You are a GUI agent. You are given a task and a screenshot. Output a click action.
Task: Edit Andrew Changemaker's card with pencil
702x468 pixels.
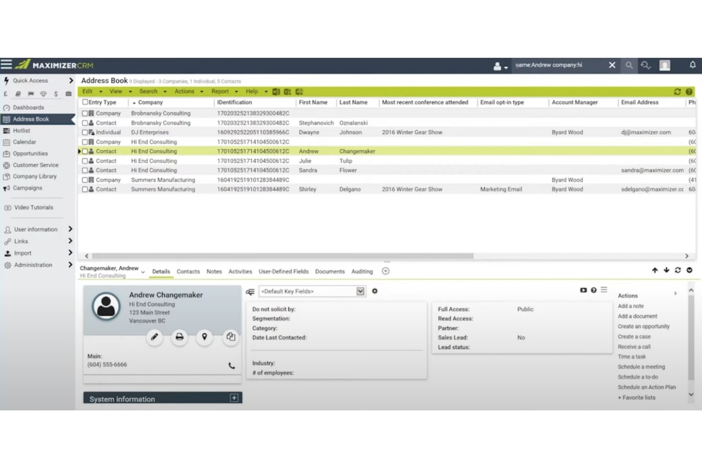154,337
